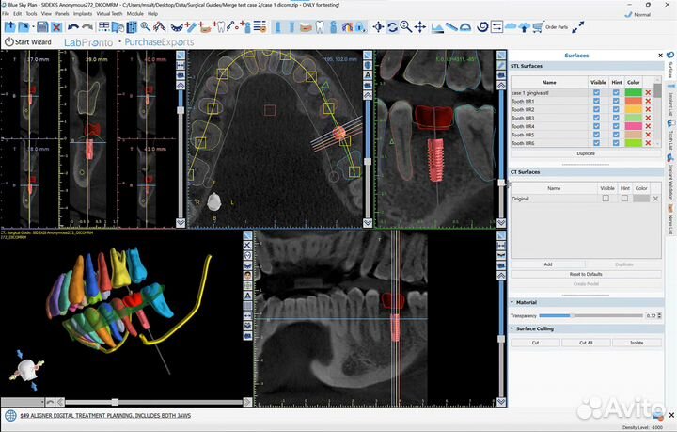Click the Tooth UR2 color swatch
Viewport: 677px width, 432px height.
[633, 109]
